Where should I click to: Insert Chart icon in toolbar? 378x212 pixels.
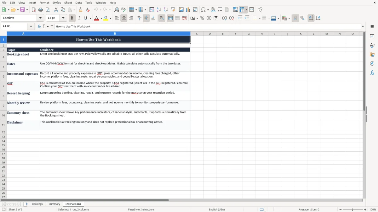188,10
